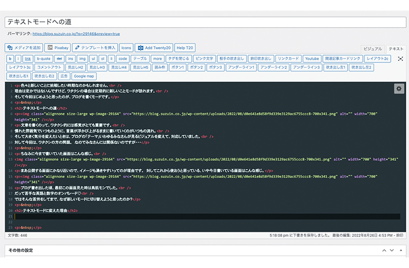Image resolution: width=409 pixels, height=268 pixels.
Task: Move その他の設定 panel up
Action: click(x=384, y=250)
